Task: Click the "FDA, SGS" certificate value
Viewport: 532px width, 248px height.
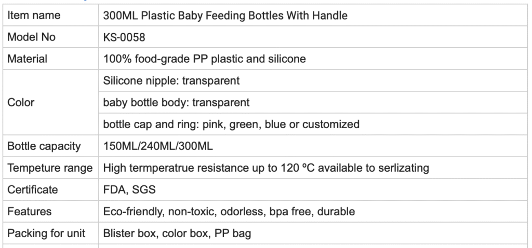Action: (x=129, y=190)
